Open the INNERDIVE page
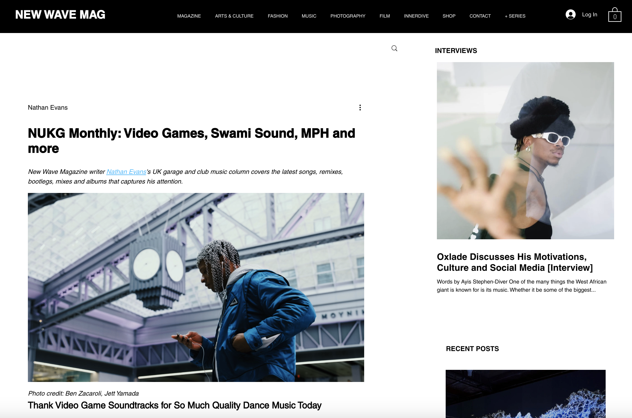Screen dimensions: 632x418 coord(416,16)
